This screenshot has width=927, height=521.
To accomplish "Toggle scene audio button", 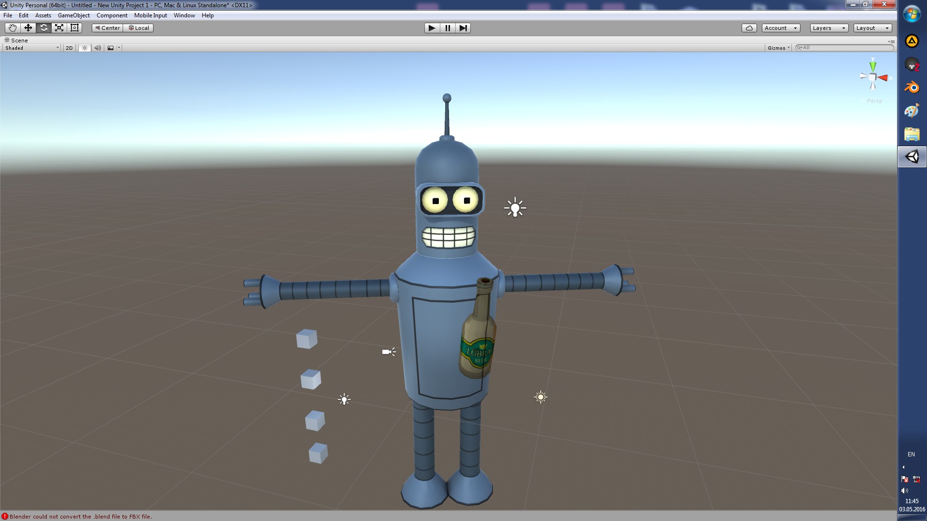I will (x=98, y=48).
